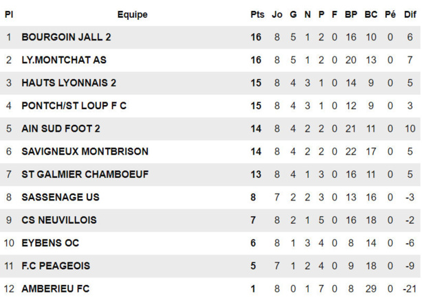
Task: Select the AMBERIEU FC team name
Action: coord(55,289)
